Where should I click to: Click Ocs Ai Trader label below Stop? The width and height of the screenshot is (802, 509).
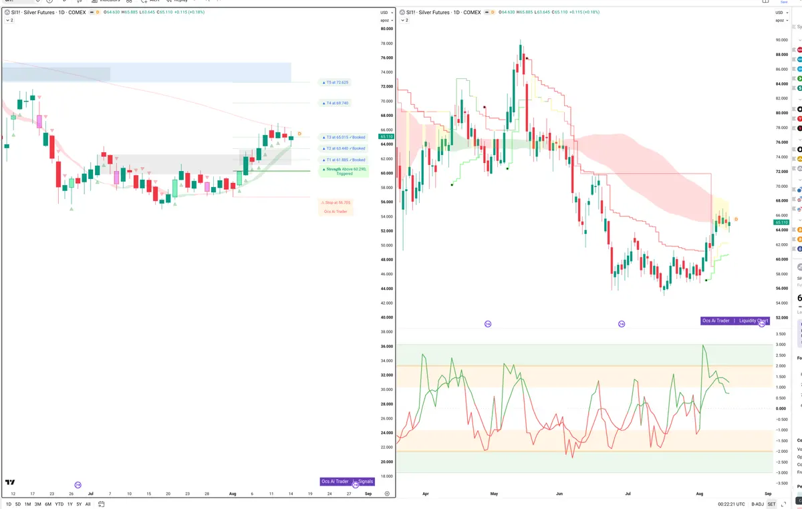(336, 212)
